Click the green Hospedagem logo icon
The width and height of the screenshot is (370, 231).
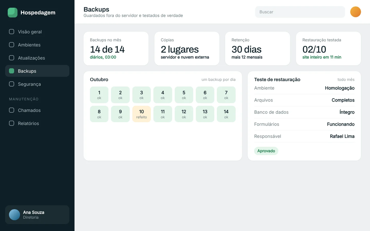(13, 13)
